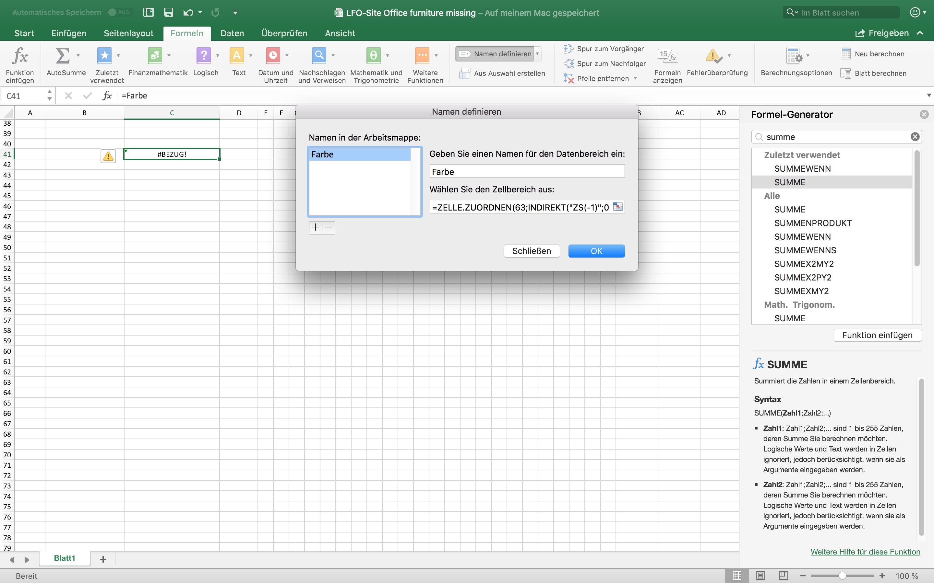The image size is (934, 583).
Task: Switch to normal view in status bar
Action: tap(737, 576)
